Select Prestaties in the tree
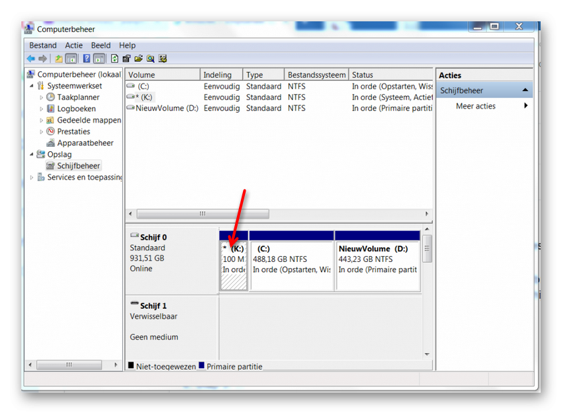This screenshot has width=562, height=414. [x=73, y=132]
